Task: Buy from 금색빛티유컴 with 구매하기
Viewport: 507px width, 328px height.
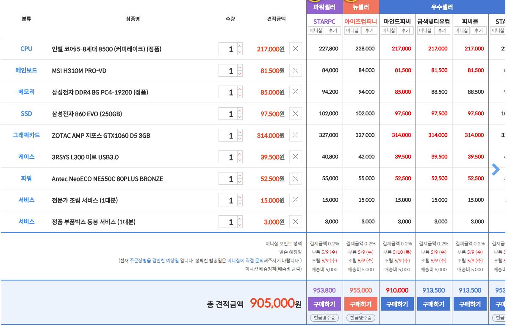Action: point(434,304)
